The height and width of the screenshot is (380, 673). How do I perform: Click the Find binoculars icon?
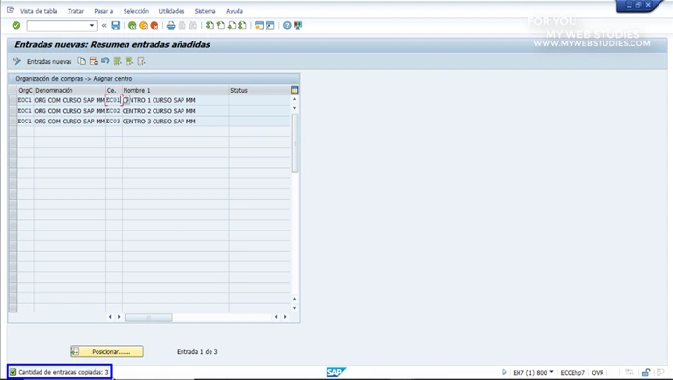182,26
